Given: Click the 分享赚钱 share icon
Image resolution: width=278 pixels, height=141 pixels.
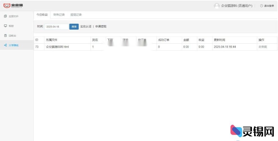Looking at the screenshot, I should [5, 45].
